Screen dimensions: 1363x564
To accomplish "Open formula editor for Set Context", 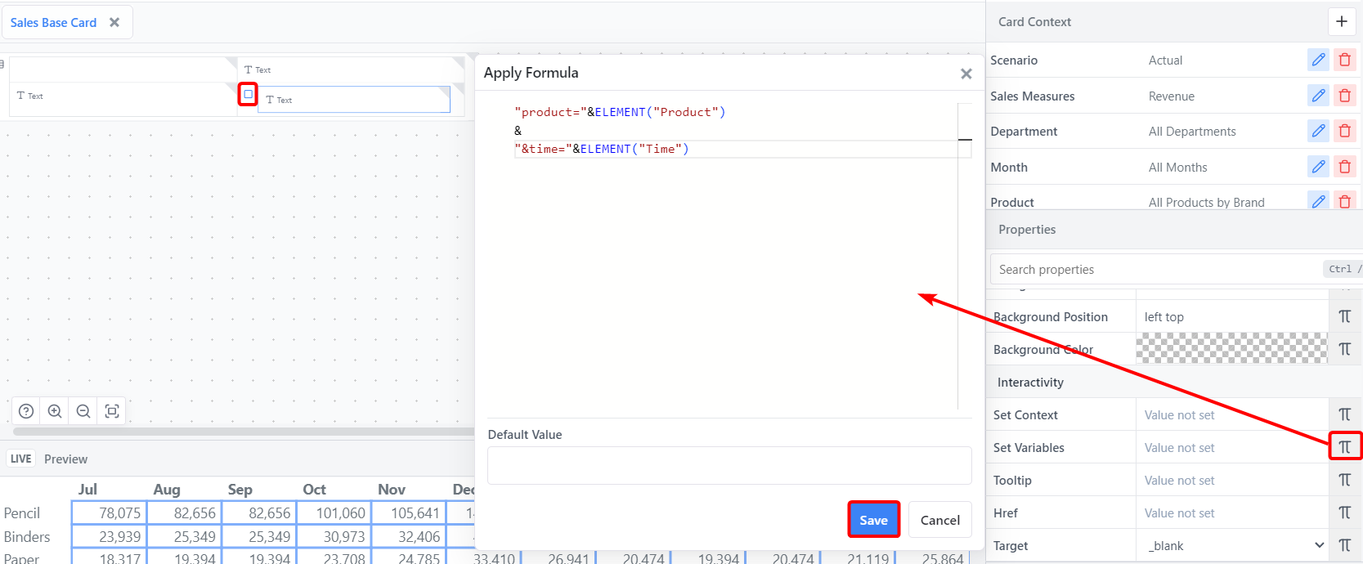I will click(1345, 414).
